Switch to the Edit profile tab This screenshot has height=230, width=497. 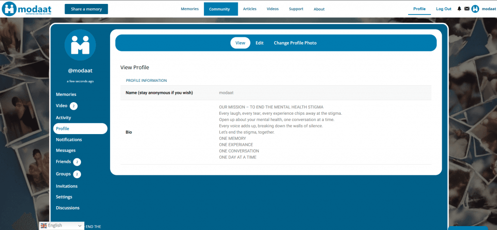coord(260,43)
